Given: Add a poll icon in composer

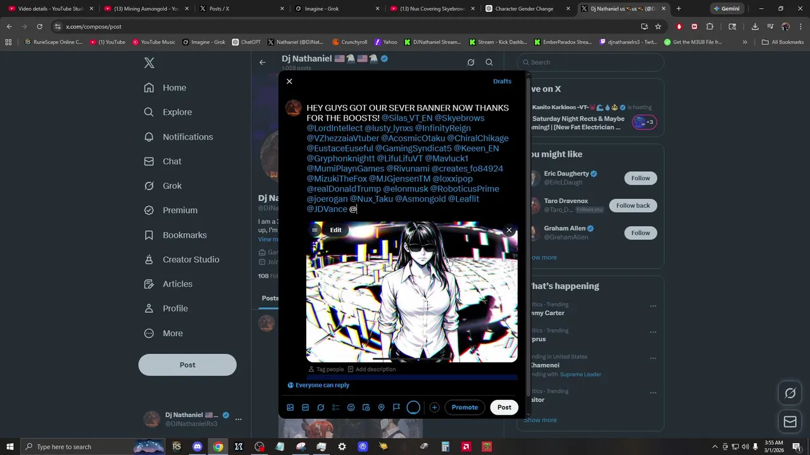Looking at the screenshot, I should coord(336,408).
